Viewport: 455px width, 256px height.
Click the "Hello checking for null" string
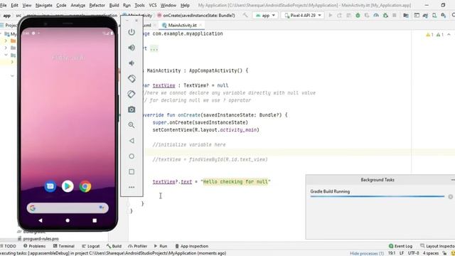tap(235, 182)
